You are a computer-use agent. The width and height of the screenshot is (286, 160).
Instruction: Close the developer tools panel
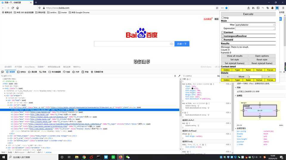284,72
